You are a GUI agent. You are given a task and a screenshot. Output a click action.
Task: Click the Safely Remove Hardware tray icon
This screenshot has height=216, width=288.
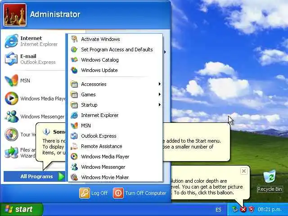235,209
